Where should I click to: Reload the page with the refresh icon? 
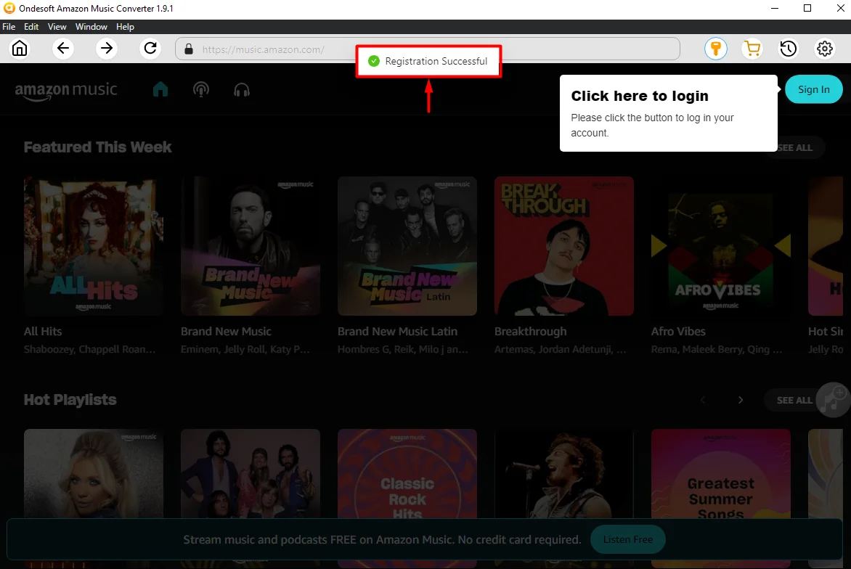click(x=150, y=49)
